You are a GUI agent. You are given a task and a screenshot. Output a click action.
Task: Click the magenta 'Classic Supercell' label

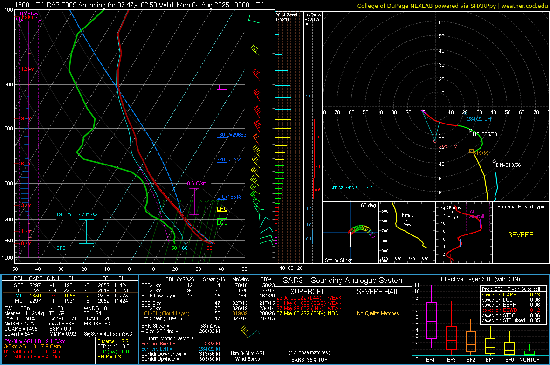(x=476, y=214)
